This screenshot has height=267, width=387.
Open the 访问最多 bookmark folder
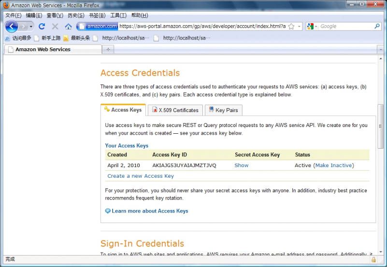(x=18, y=38)
